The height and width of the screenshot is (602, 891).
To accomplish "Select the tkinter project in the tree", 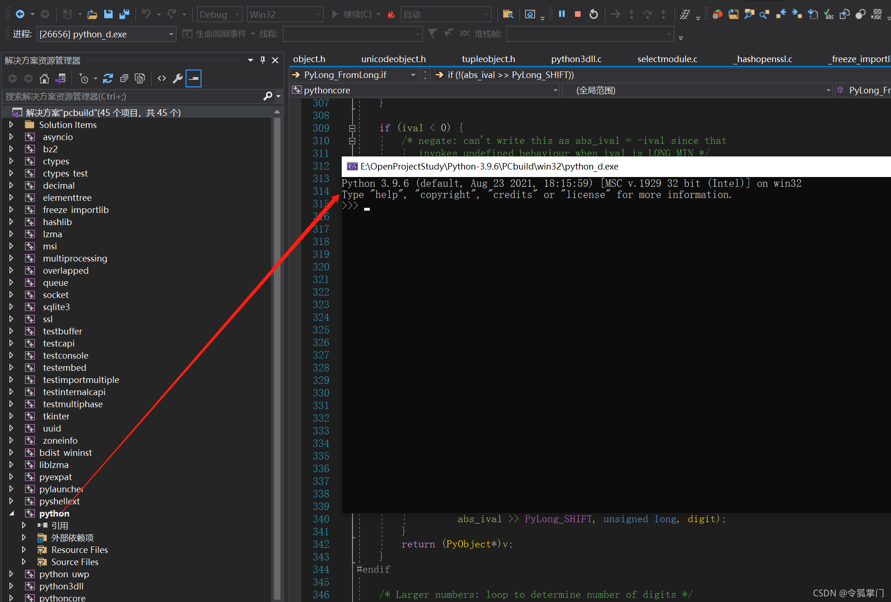I will pyautogui.click(x=56, y=416).
